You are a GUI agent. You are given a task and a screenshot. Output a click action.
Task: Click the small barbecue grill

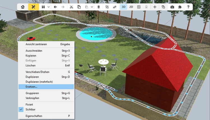[x=81, y=67]
